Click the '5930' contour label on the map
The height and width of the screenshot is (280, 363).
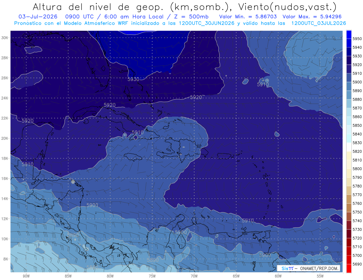[133, 79]
